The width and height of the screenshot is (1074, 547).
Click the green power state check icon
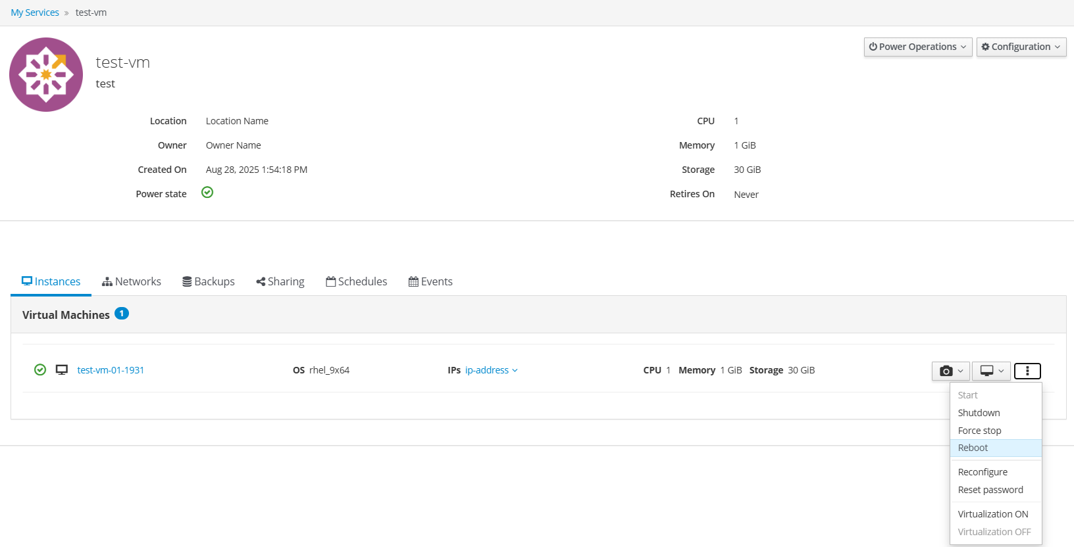(207, 193)
